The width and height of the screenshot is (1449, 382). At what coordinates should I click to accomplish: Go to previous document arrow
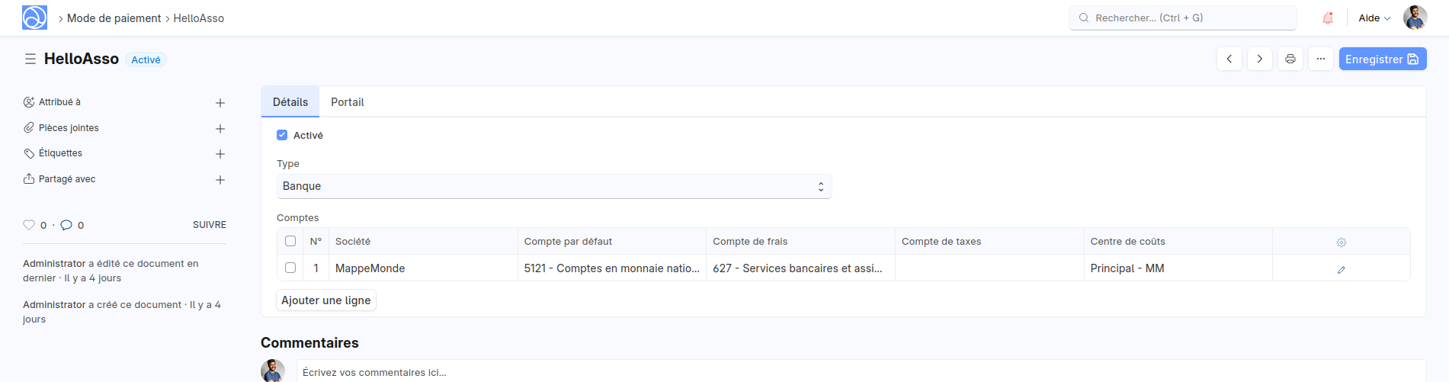pyautogui.click(x=1229, y=59)
